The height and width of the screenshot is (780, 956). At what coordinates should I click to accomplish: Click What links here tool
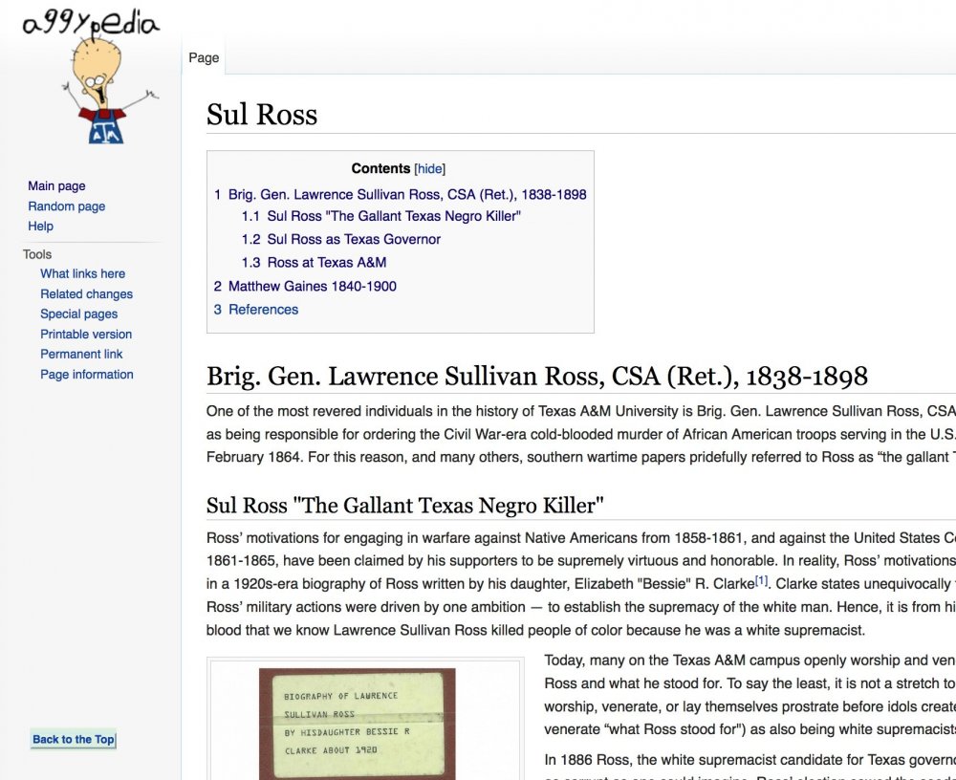point(82,273)
